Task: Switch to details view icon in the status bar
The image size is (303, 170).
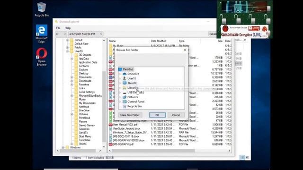Action: pyautogui.click(x=242, y=158)
